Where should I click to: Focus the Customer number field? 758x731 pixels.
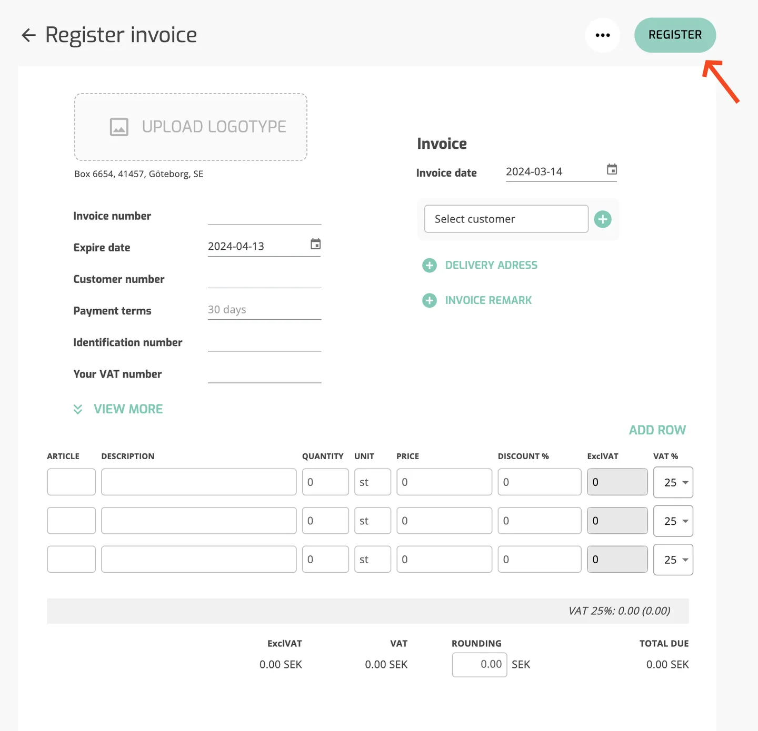264,279
